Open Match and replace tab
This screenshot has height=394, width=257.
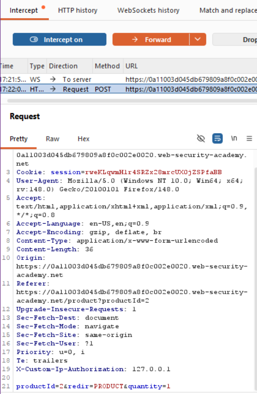tap(228, 11)
